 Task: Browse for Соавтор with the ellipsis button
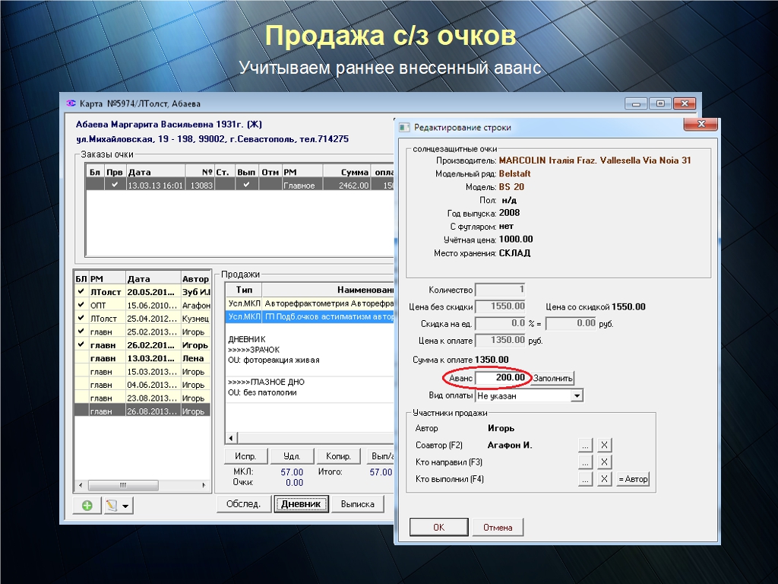(x=585, y=445)
